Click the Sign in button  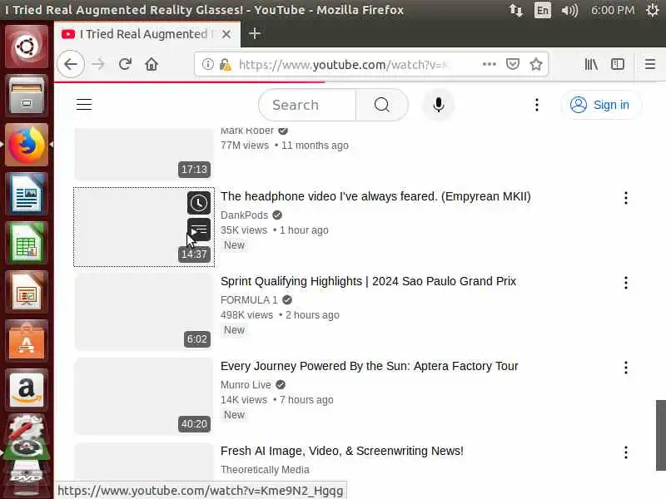pos(600,105)
